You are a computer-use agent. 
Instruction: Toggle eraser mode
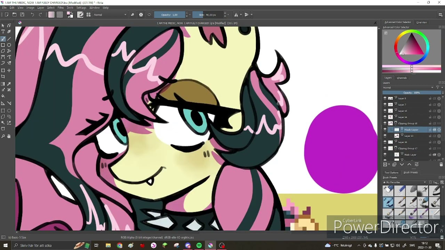[132, 15]
